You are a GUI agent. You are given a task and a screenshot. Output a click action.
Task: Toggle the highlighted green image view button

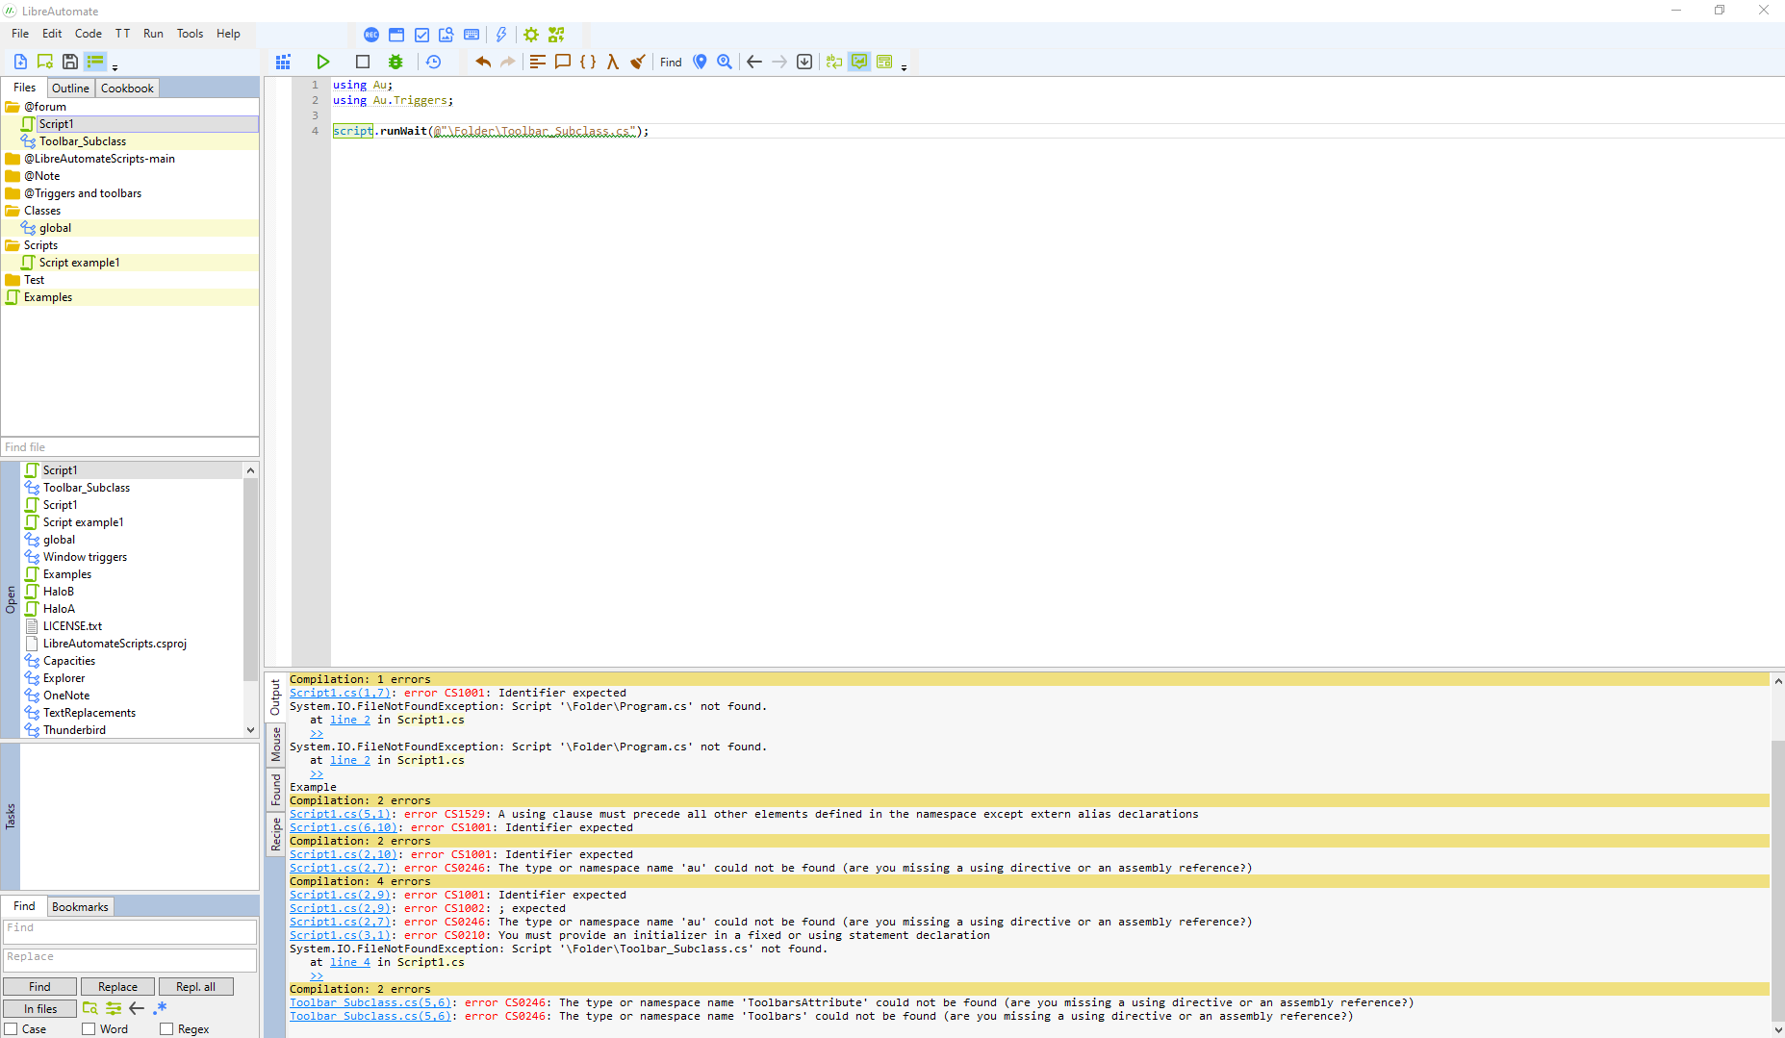(859, 62)
